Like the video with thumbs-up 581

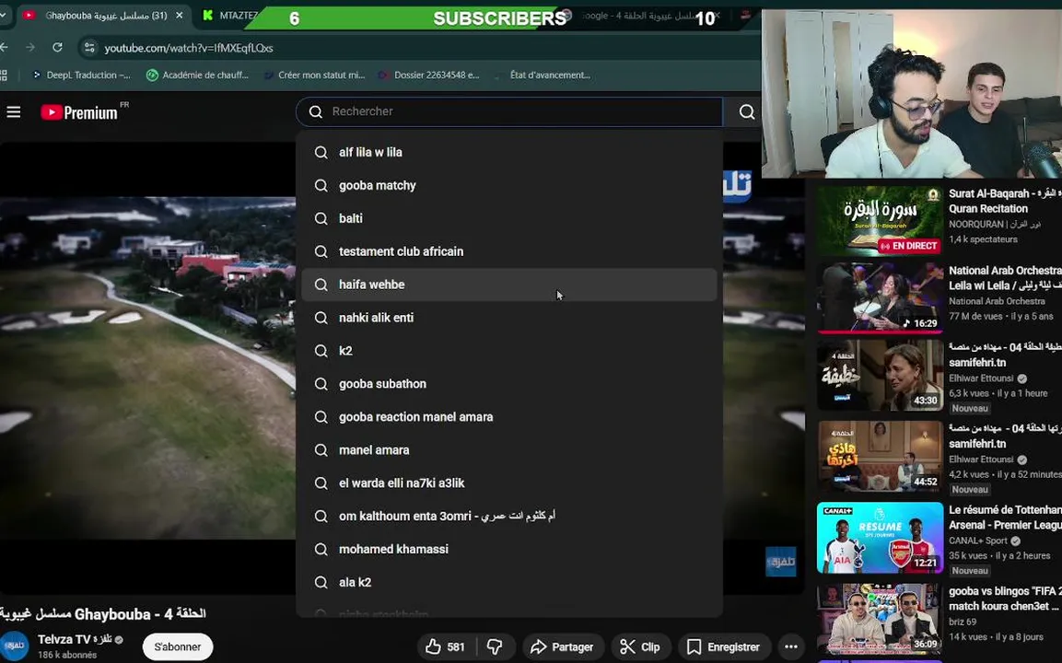(x=445, y=646)
